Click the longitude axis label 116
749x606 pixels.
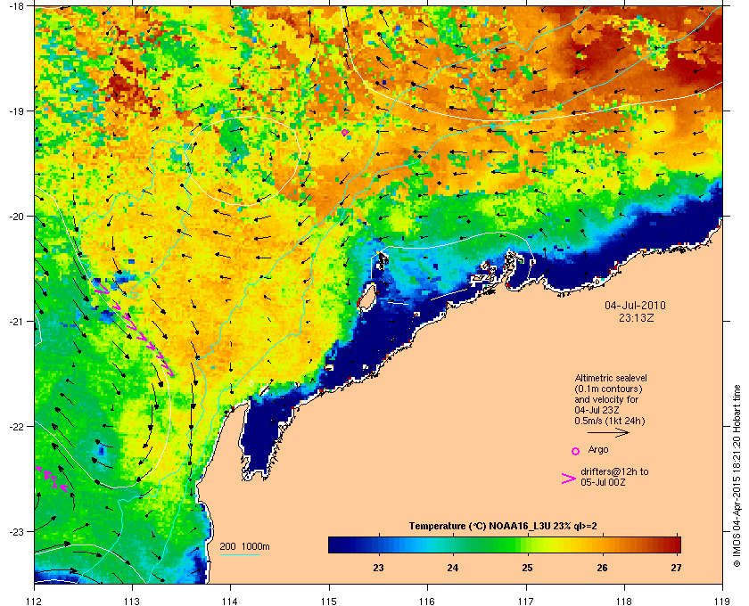[427, 601]
